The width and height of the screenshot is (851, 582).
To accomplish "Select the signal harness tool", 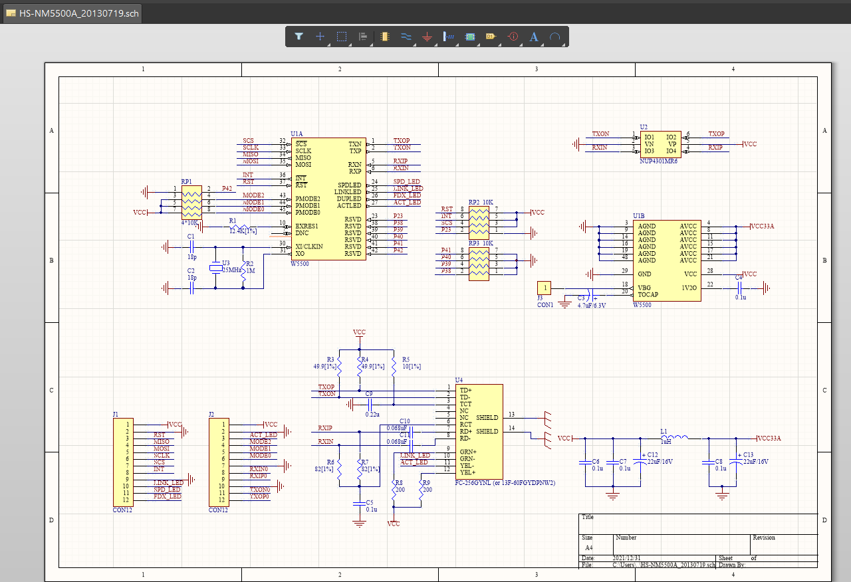I will [449, 37].
